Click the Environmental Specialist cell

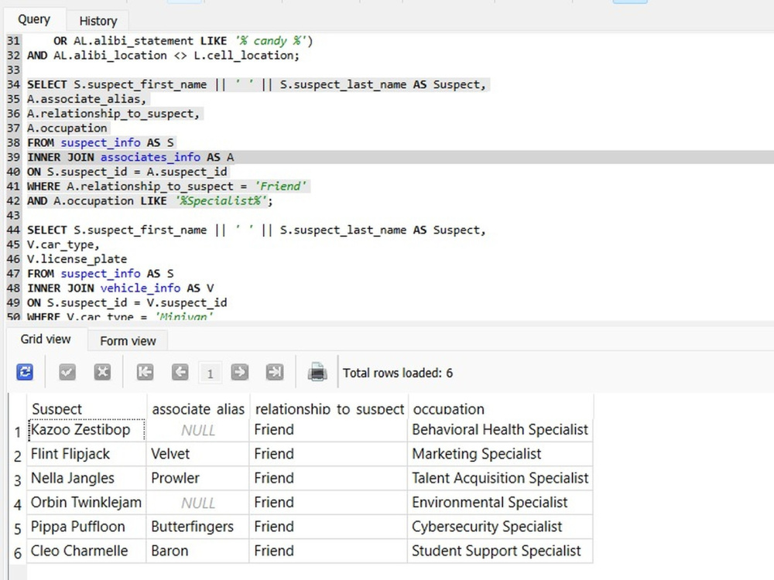click(x=500, y=502)
